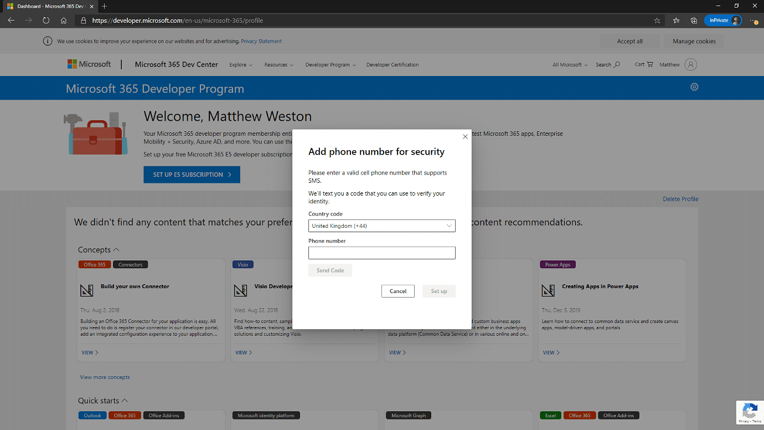The height and width of the screenshot is (430, 764).
Task: Click the Set up button
Action: click(439, 291)
